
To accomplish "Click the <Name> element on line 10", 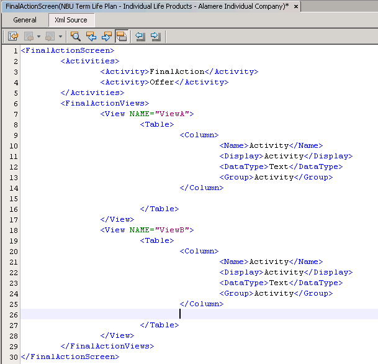I will (x=271, y=145).
